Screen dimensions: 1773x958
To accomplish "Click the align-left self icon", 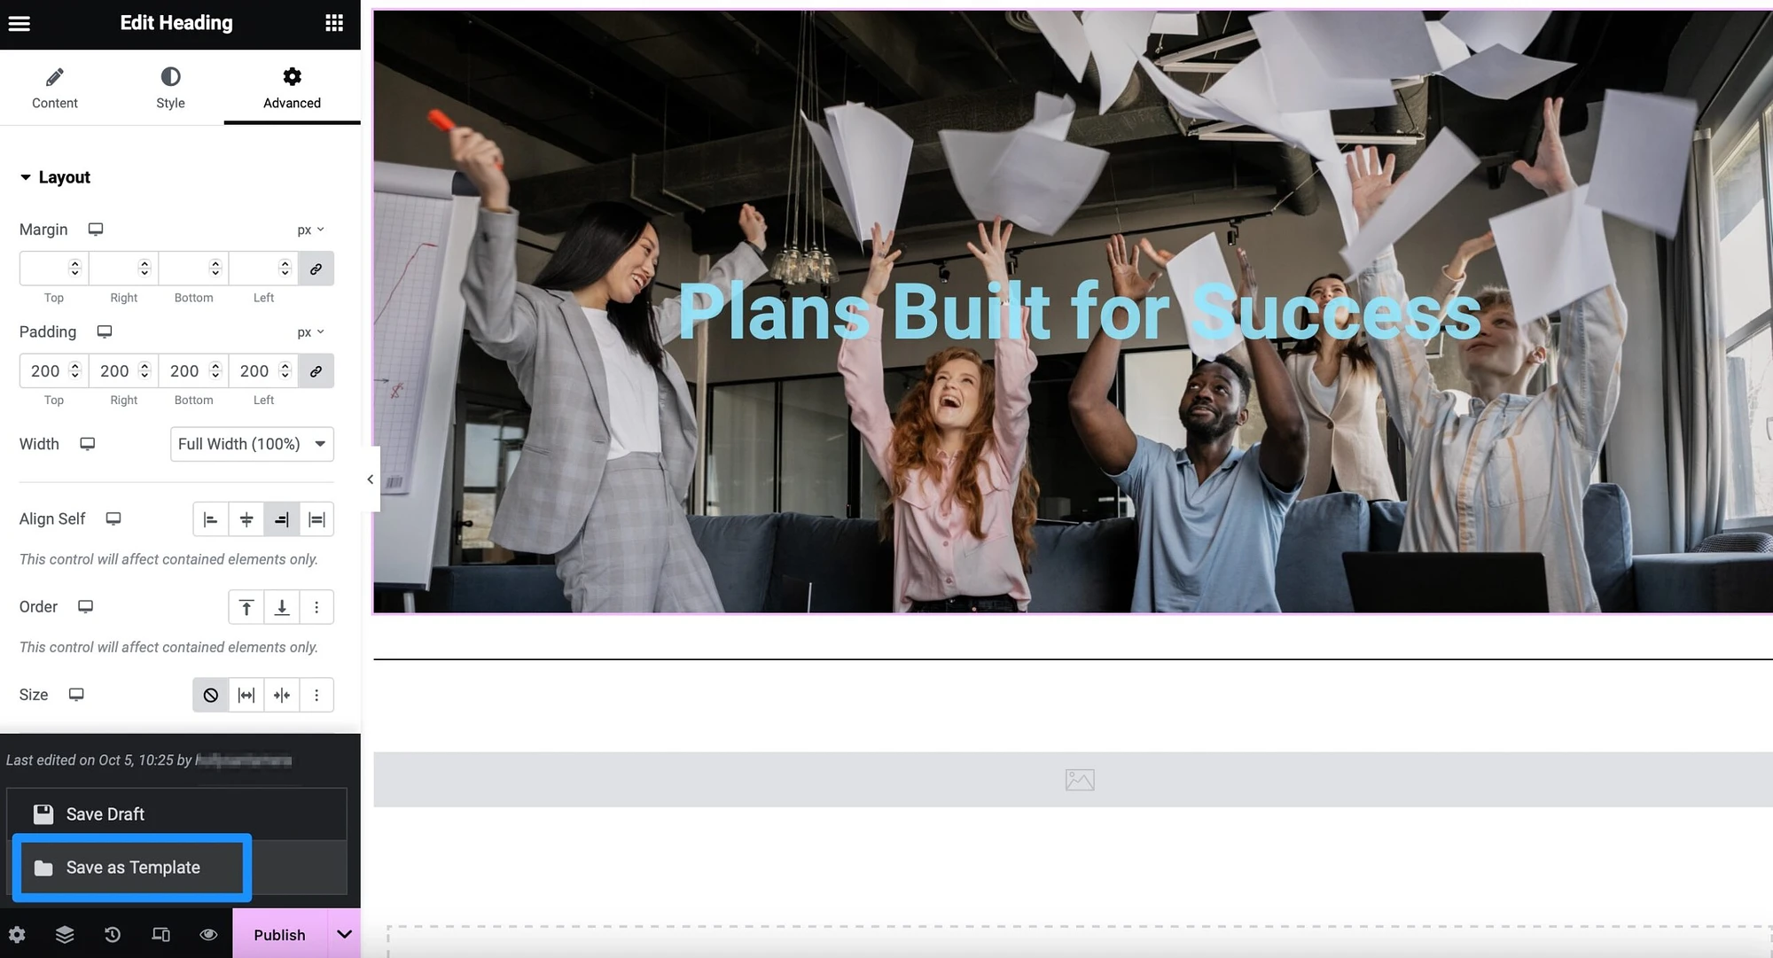I will [x=210, y=519].
